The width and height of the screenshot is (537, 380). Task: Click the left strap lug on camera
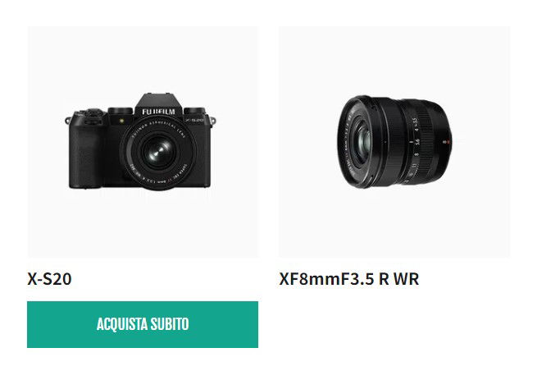[x=68, y=121]
